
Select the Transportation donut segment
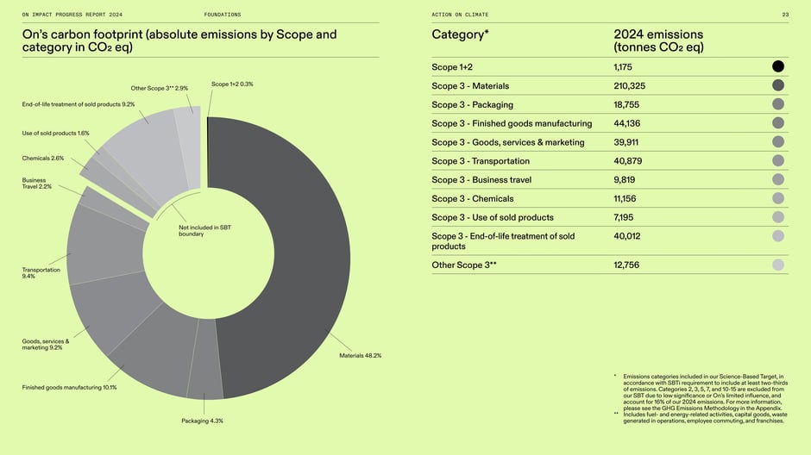[104, 248]
